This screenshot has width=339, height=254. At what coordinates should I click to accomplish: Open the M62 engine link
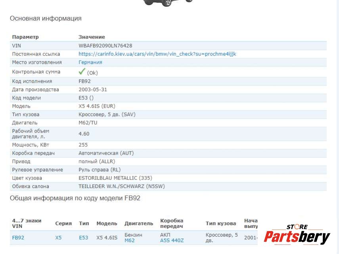pyautogui.click(x=130, y=240)
